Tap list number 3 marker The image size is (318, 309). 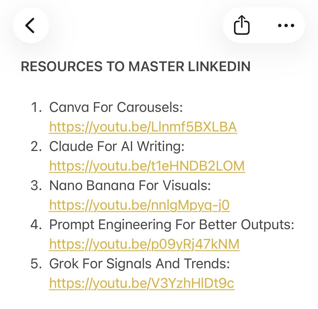click(36, 185)
